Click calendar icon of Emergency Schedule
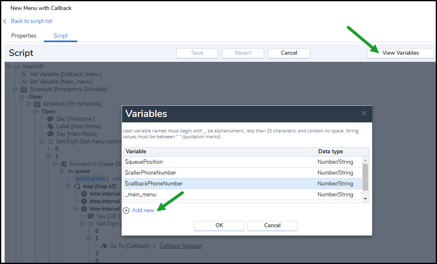Viewport: 437px width, 264px height. click(24, 89)
